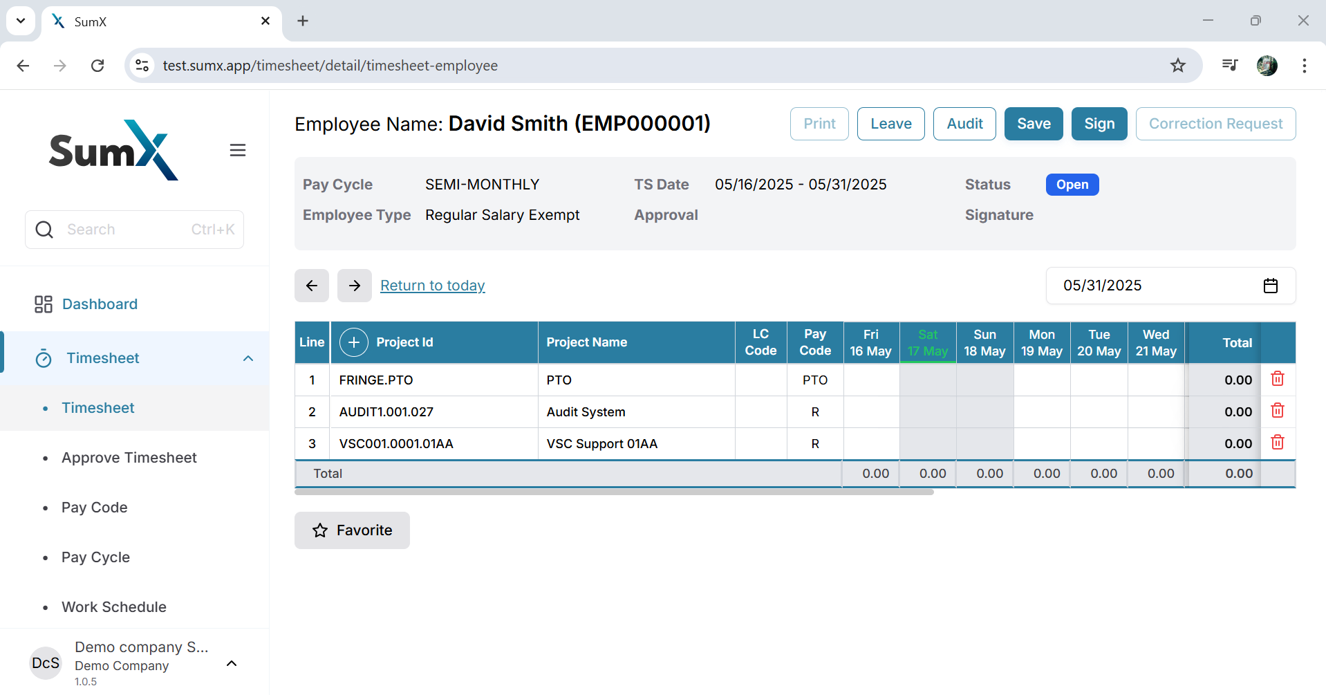1326x695 pixels.
Task: Go to next period arrow button
Action: [x=355, y=286]
